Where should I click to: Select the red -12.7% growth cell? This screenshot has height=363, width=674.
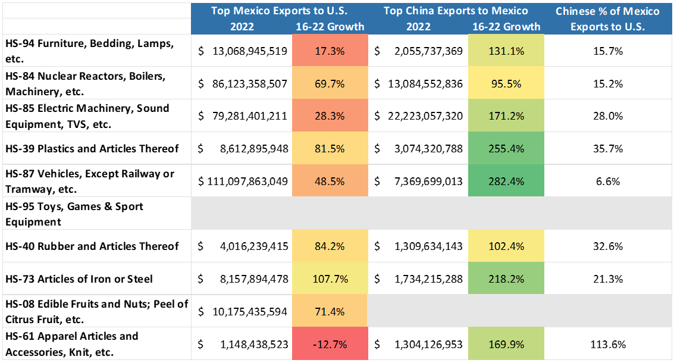[x=330, y=344]
